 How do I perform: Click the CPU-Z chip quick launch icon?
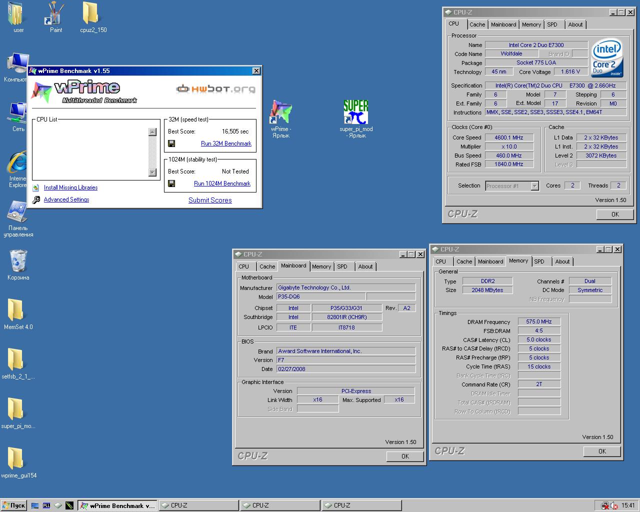click(58, 505)
